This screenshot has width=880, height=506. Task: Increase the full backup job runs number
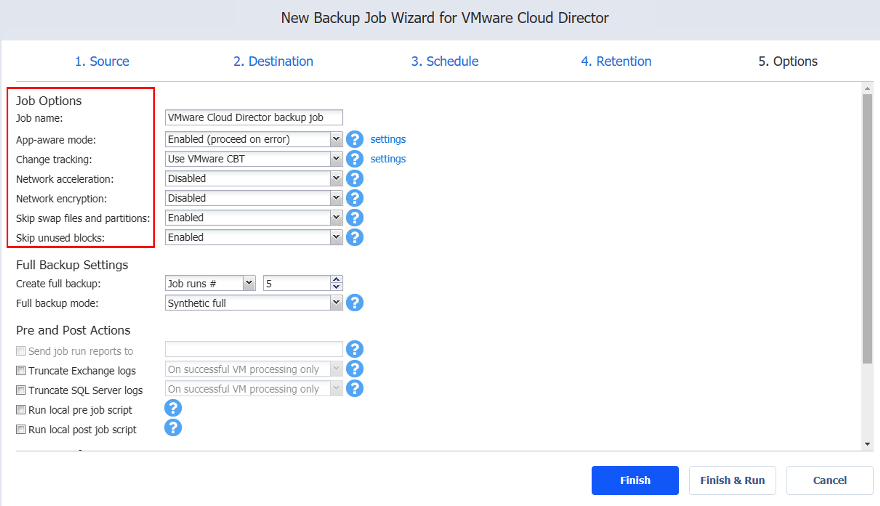tap(337, 279)
